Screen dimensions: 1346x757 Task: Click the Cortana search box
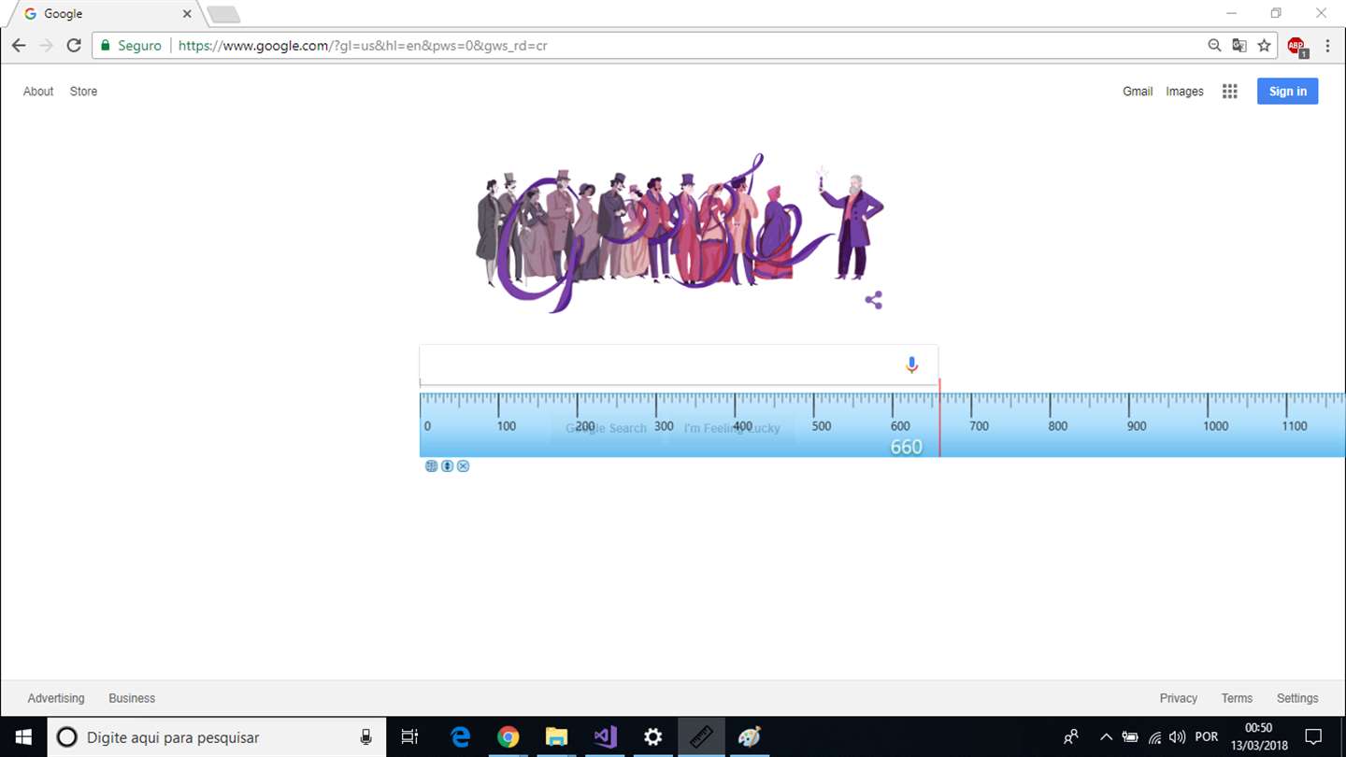click(215, 737)
